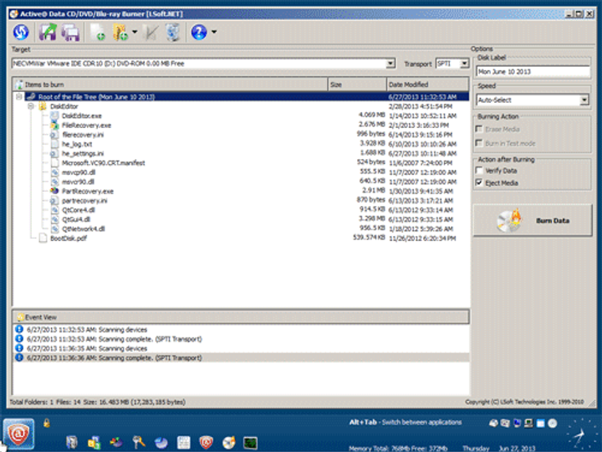Click the blue refresh devices toolbar icon
The height and width of the screenshot is (452, 602).
click(21, 33)
